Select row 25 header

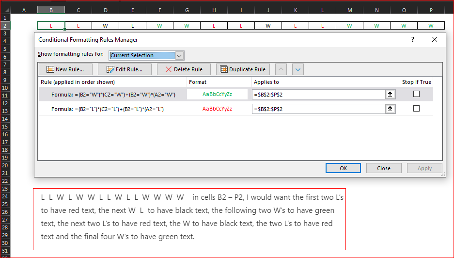(5, 204)
